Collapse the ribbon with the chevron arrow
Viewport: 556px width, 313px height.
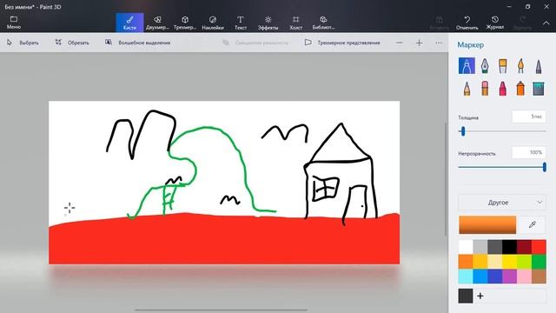coord(546,23)
